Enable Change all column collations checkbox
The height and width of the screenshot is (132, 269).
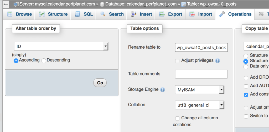178,118
